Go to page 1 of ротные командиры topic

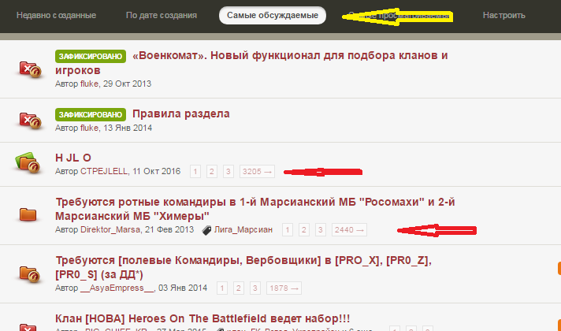(288, 230)
